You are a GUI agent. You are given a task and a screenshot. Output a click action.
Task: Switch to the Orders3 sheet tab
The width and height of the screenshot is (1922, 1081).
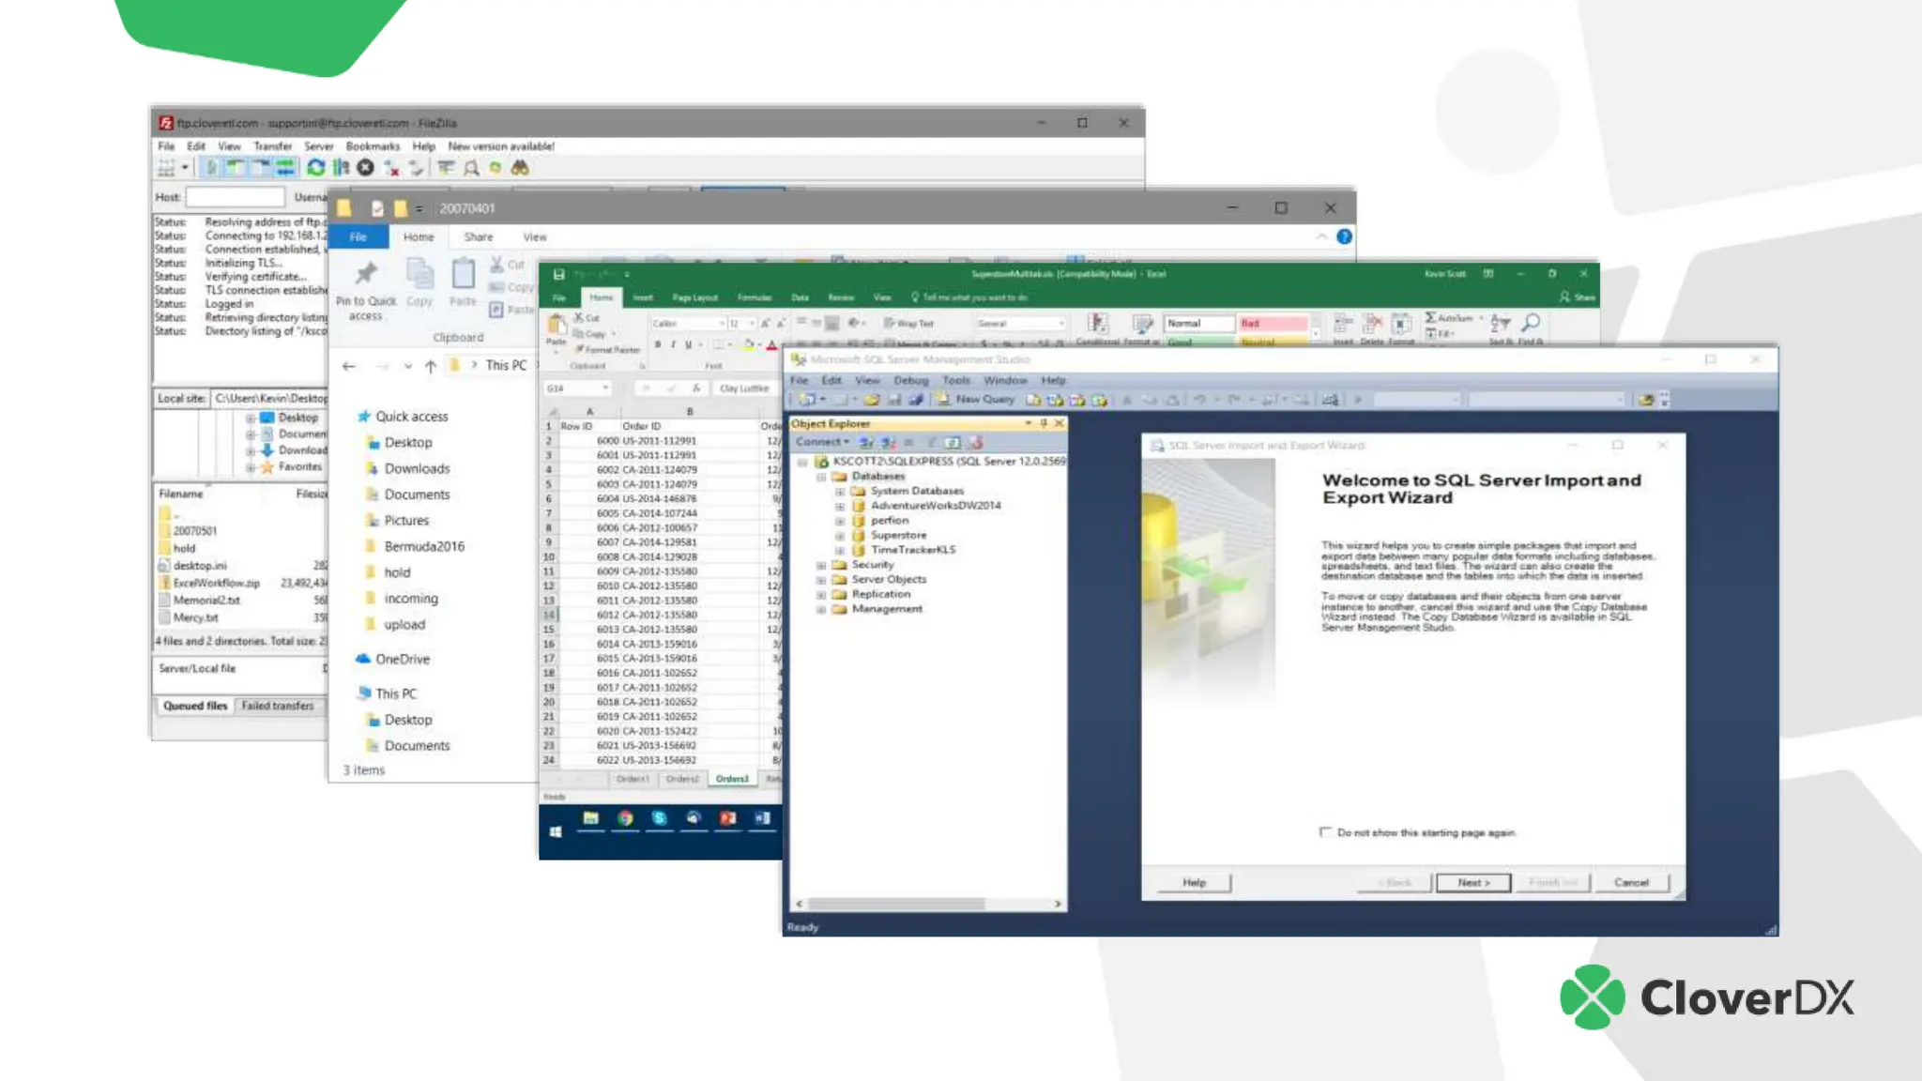[732, 779]
